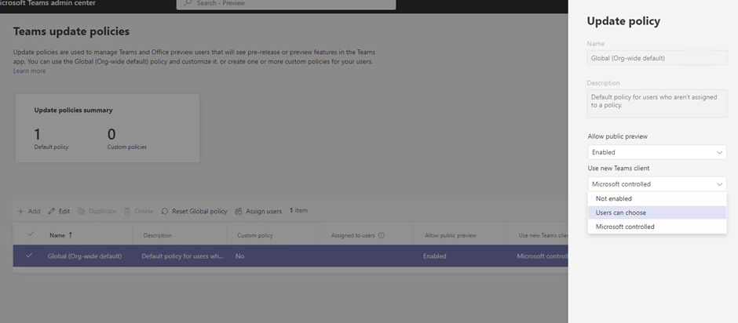Image resolution: width=738 pixels, height=323 pixels.
Task: Choose 'Users can choose' option
Action: (621, 212)
